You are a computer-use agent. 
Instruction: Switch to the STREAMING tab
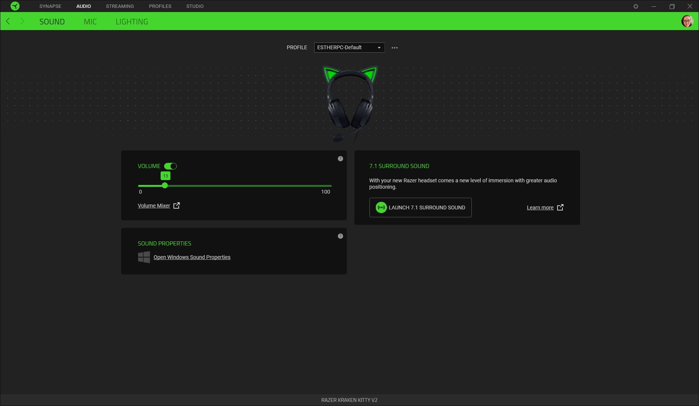pyautogui.click(x=120, y=6)
